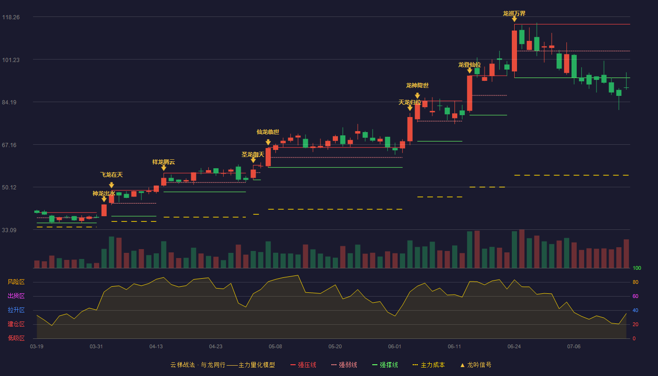Select the 05-20 date label
Viewport: 658px width, 376px height.
coord(335,346)
